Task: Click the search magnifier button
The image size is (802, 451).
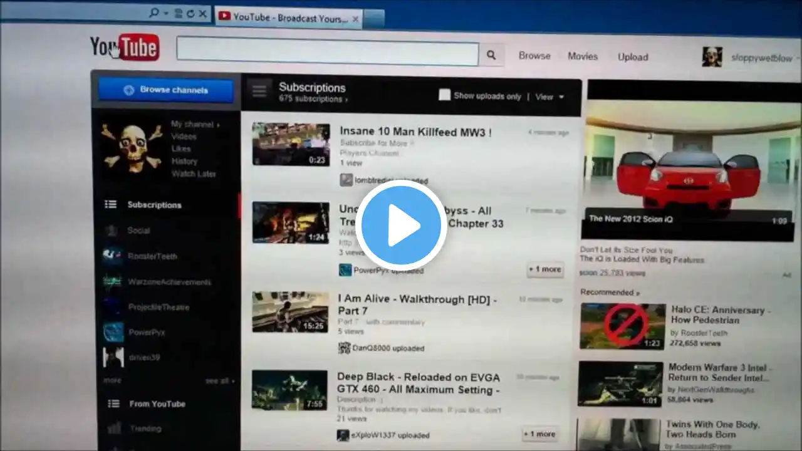Action: tap(492, 55)
